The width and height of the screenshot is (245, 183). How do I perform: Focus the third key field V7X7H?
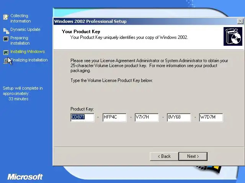coord(147,117)
